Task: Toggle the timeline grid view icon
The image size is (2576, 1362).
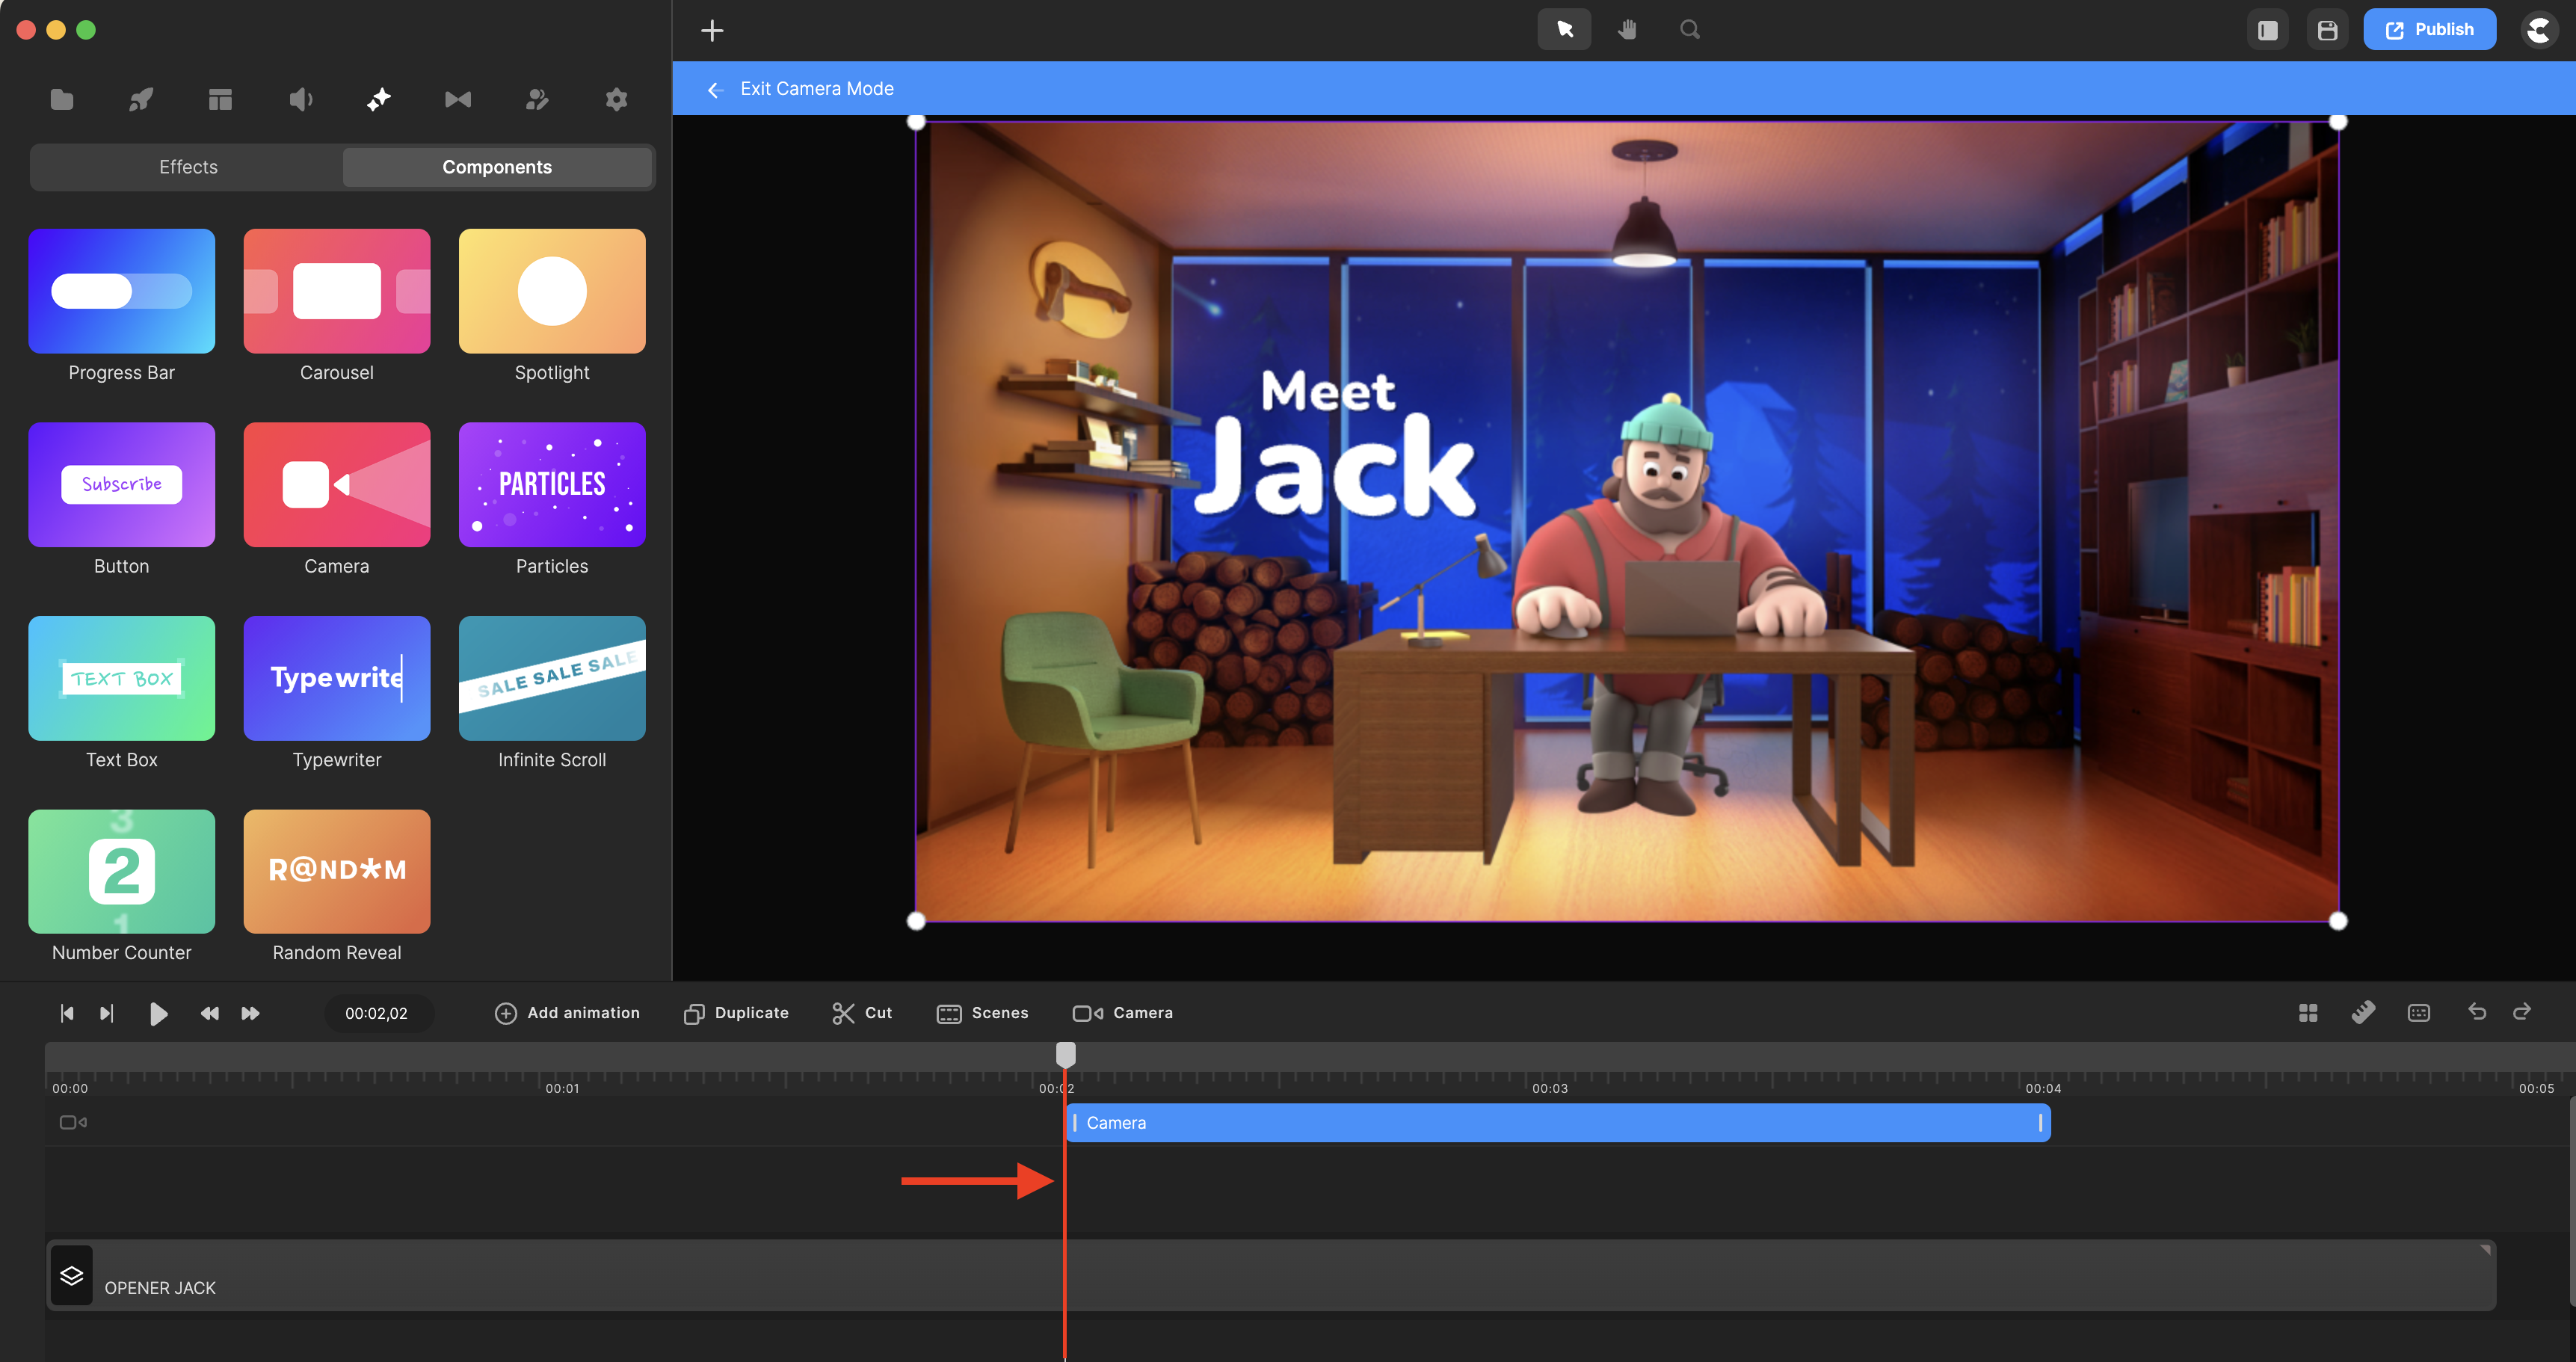Action: 2307,1013
